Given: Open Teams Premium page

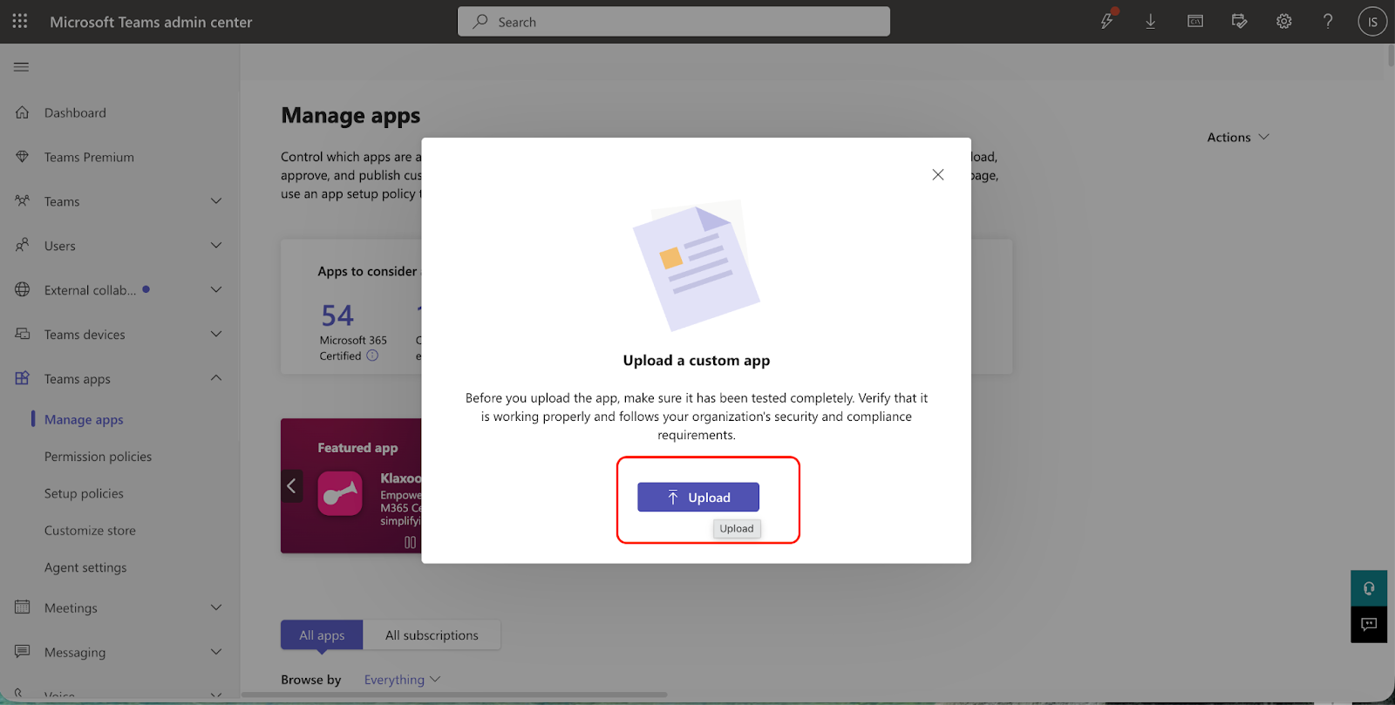Looking at the screenshot, I should click(x=89, y=157).
